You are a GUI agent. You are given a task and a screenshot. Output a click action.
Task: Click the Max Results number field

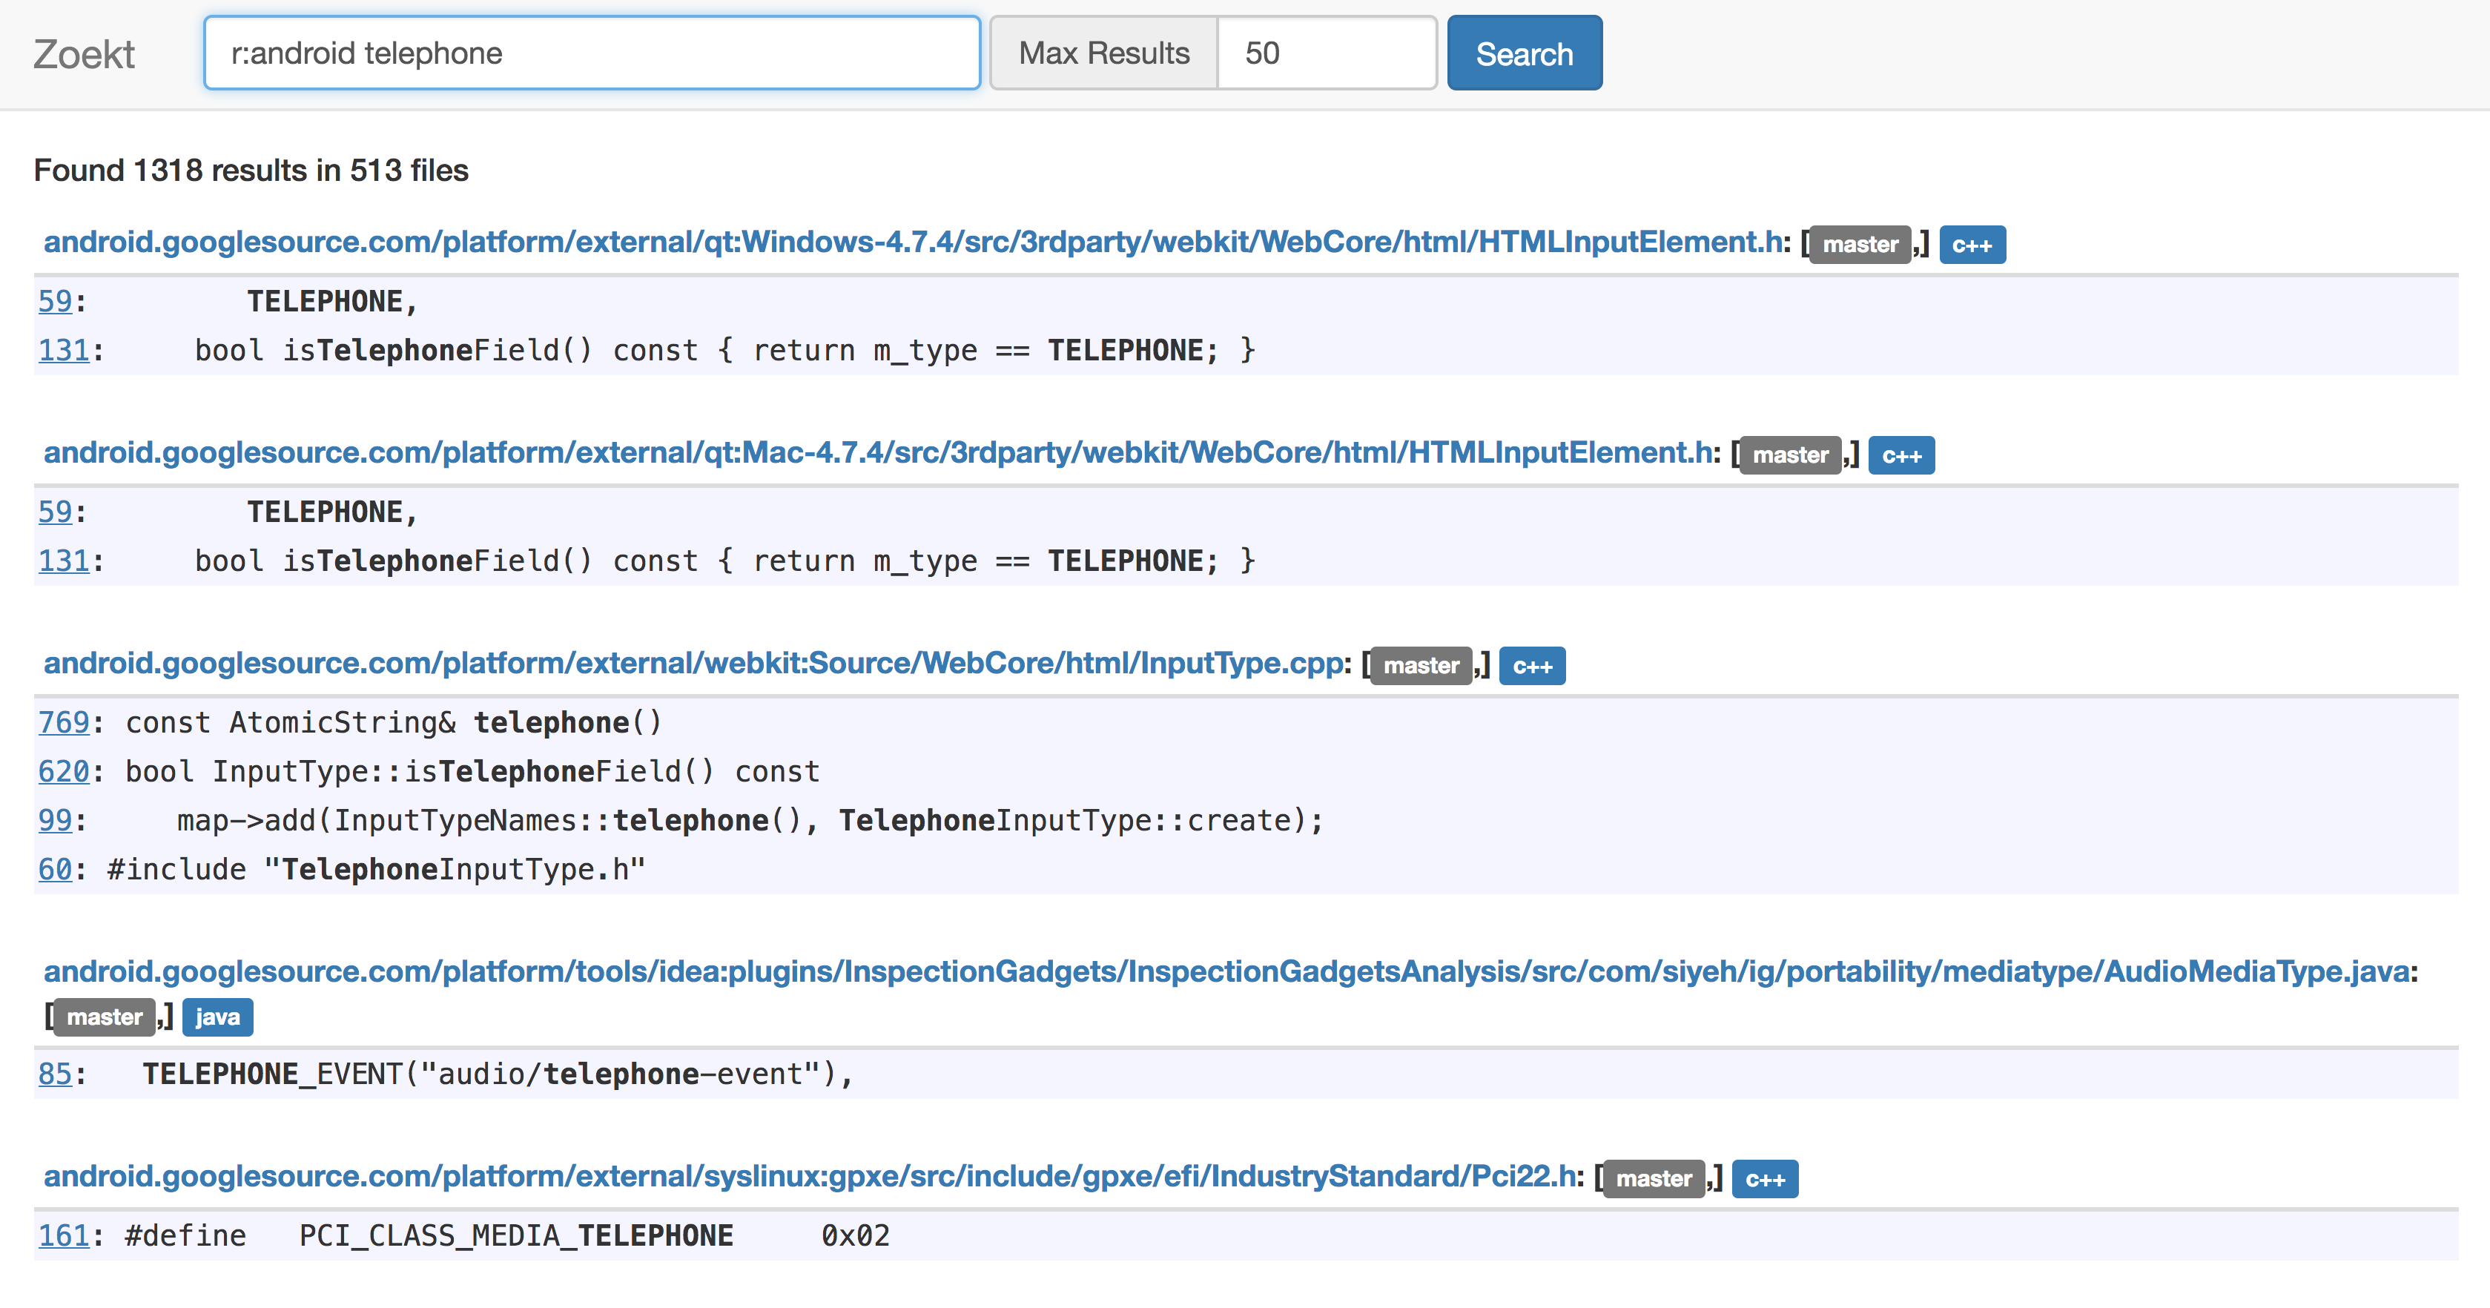[x=1325, y=53]
